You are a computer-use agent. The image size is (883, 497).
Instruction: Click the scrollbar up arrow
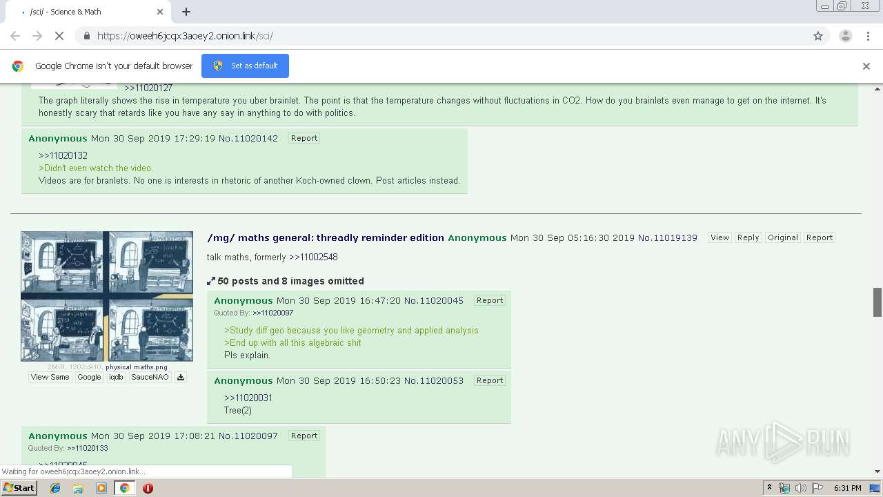(877, 89)
